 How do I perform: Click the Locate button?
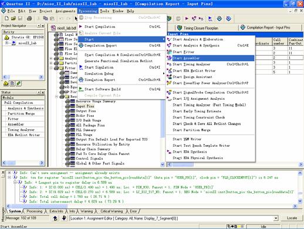292,218
